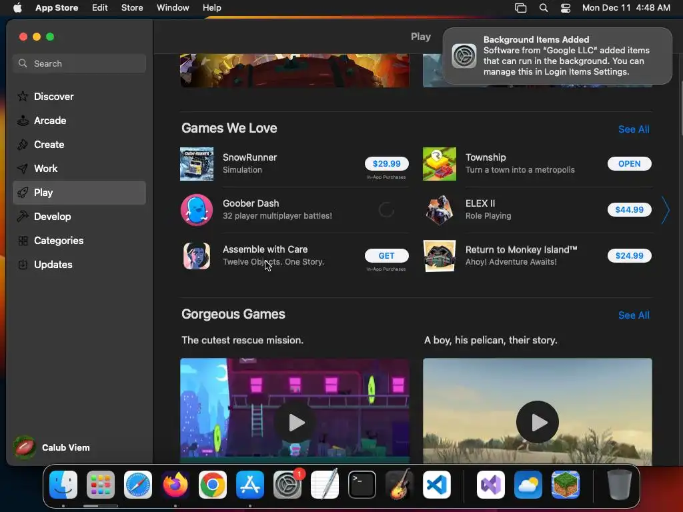
Task: Open Updates in the sidebar
Action: point(79,264)
